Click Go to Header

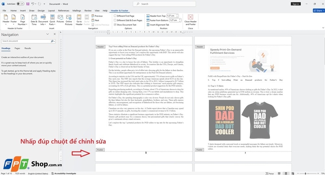pos(79,20)
